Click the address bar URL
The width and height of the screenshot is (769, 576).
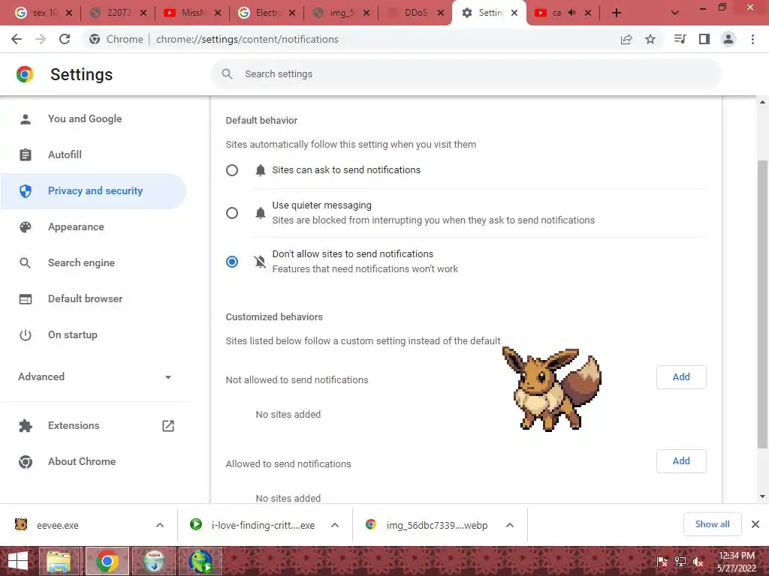pyautogui.click(x=247, y=39)
